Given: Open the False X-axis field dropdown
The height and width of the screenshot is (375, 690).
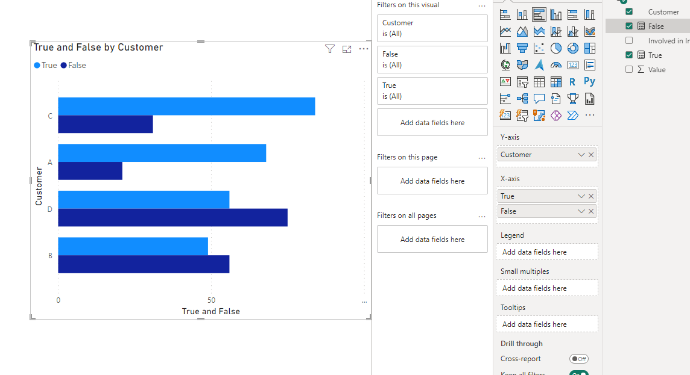Looking at the screenshot, I should coord(581,211).
